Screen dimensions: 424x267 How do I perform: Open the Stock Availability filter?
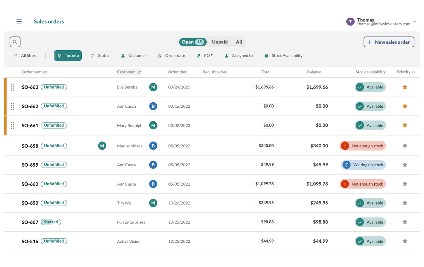[283, 56]
